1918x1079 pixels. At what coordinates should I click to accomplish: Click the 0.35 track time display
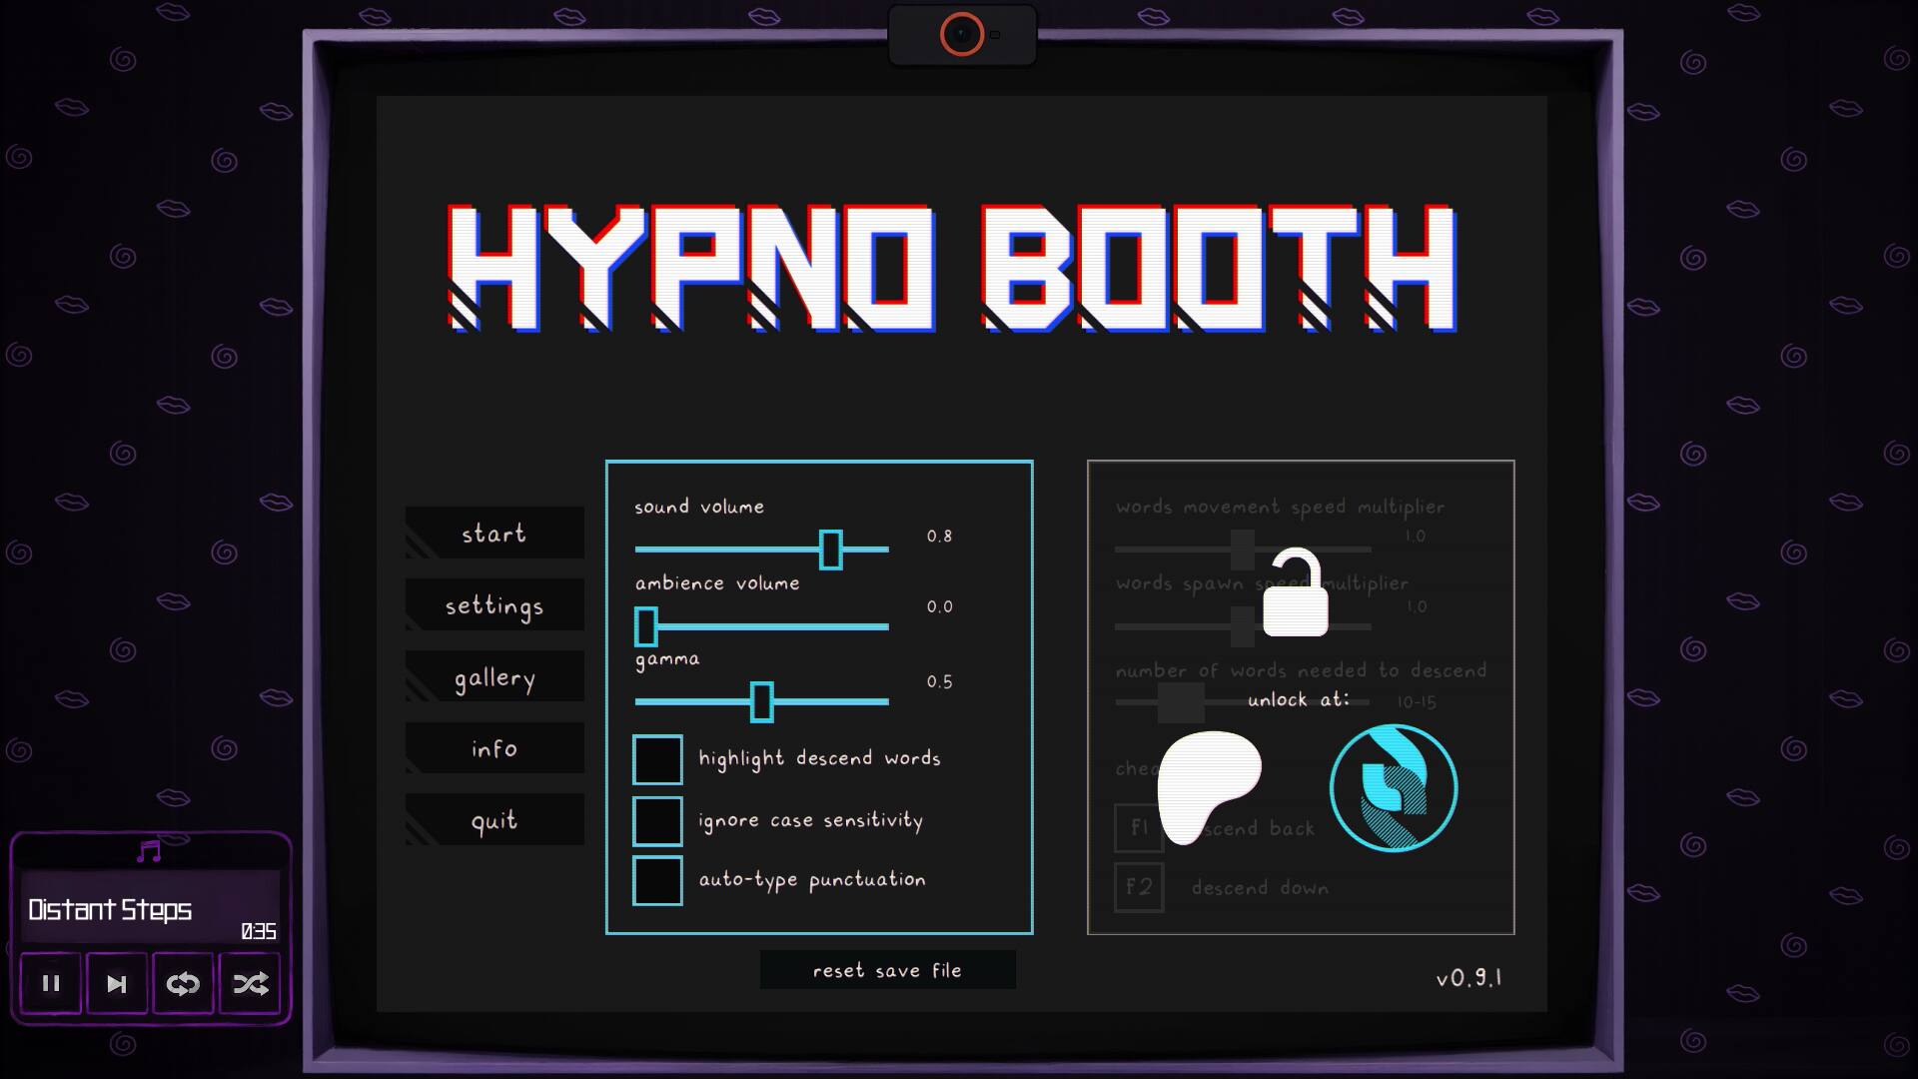(x=259, y=931)
